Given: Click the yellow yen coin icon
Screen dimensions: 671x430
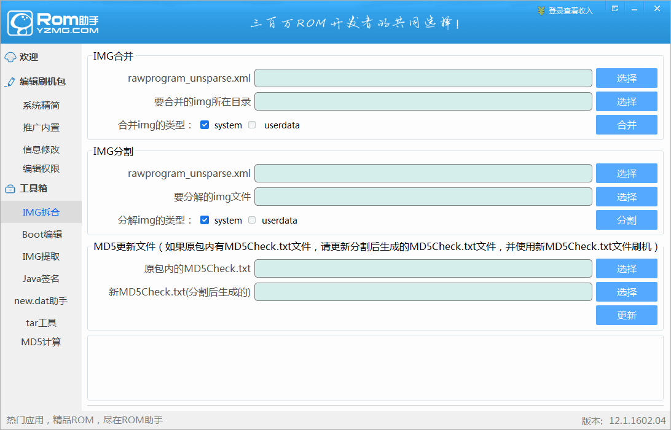Looking at the screenshot, I should point(541,10).
